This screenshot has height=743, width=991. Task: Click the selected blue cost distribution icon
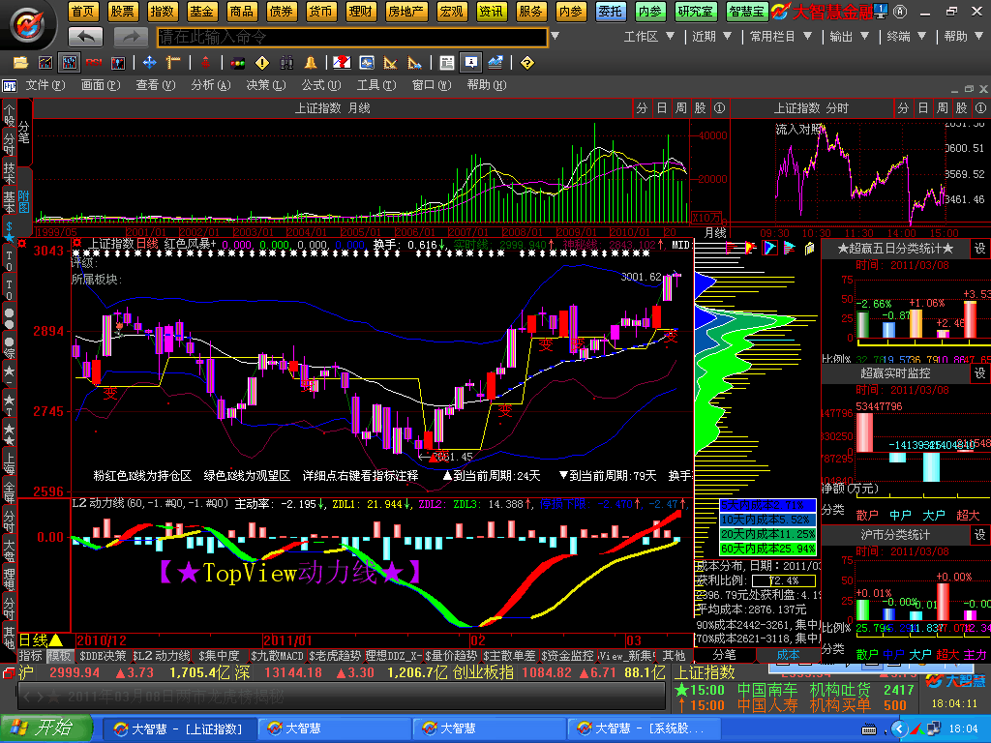pos(769,248)
